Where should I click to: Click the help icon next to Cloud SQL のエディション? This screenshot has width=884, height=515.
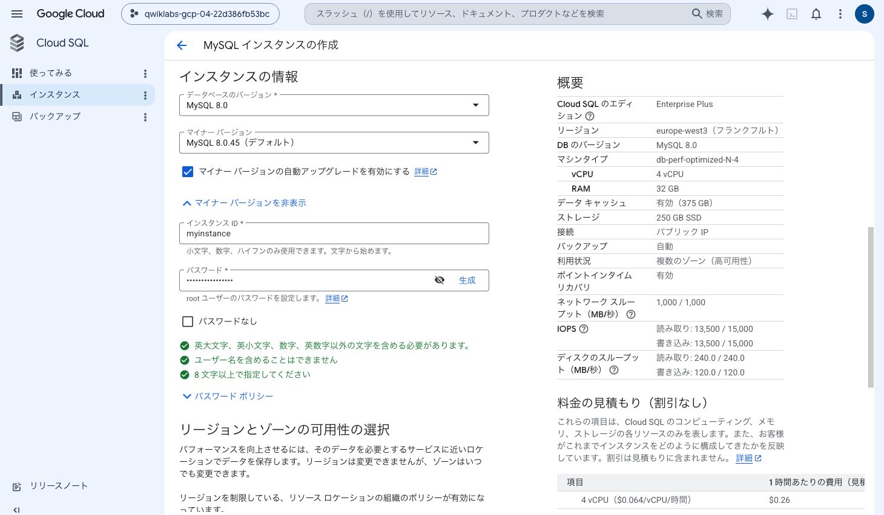coord(590,116)
